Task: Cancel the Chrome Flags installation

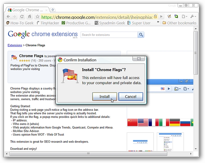Action: coord(130,97)
